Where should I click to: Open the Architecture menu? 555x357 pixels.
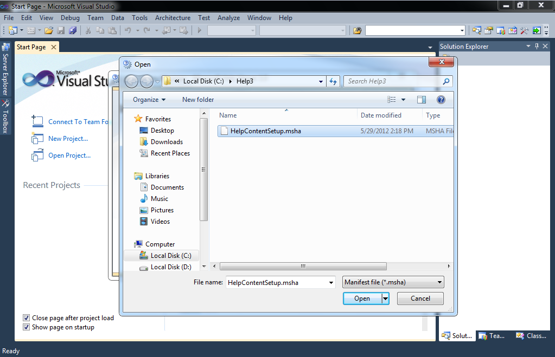(173, 18)
